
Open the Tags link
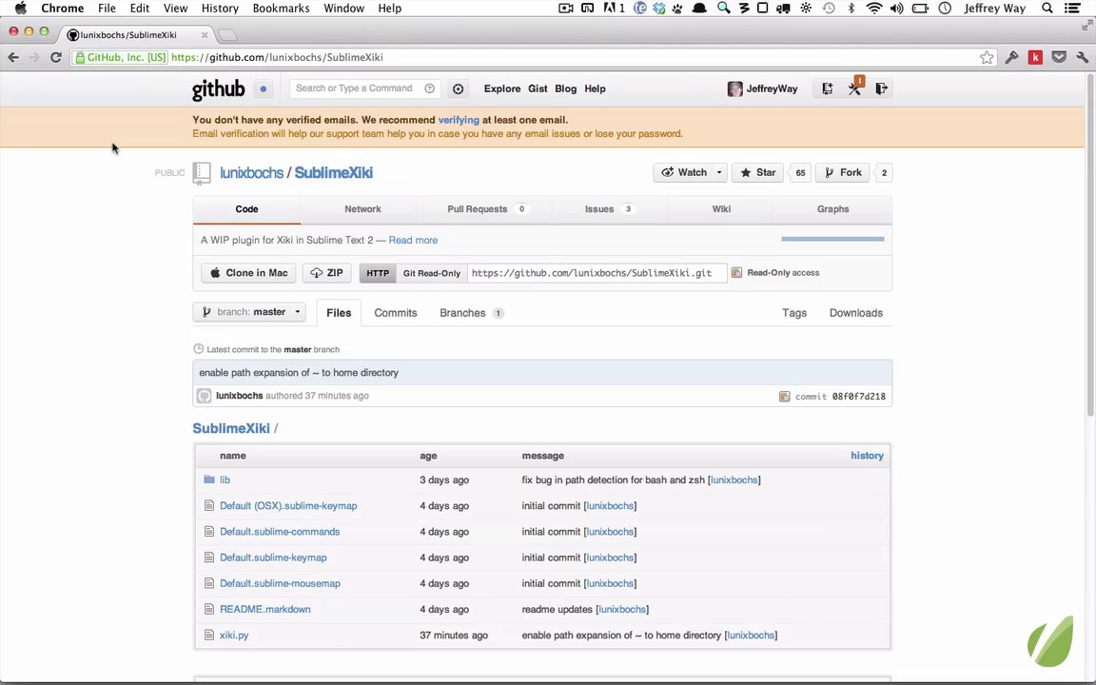tap(794, 313)
